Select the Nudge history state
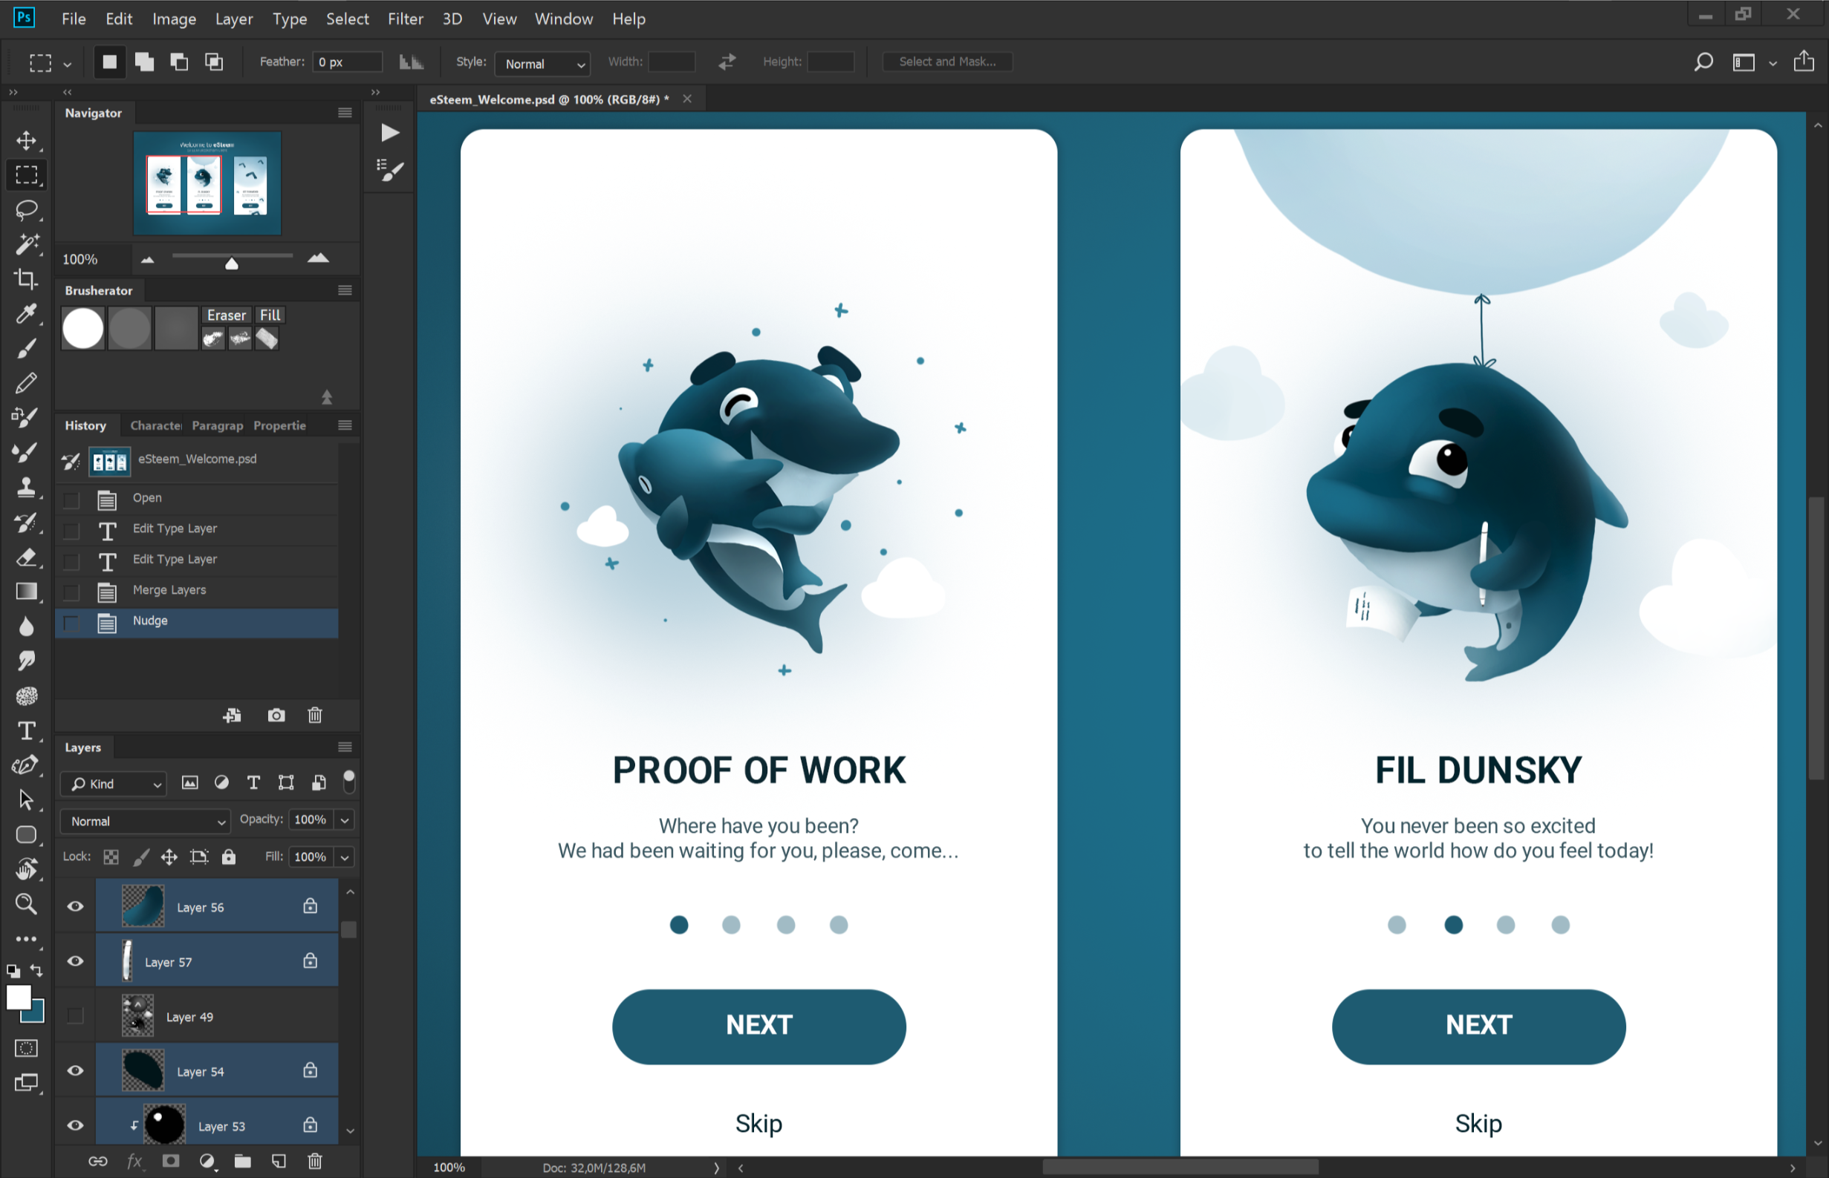 coord(197,623)
